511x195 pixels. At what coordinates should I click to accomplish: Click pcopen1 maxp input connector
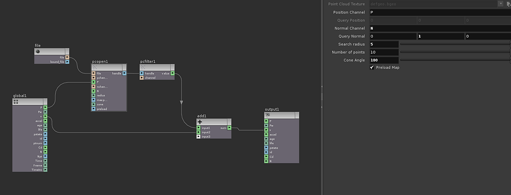point(93,100)
